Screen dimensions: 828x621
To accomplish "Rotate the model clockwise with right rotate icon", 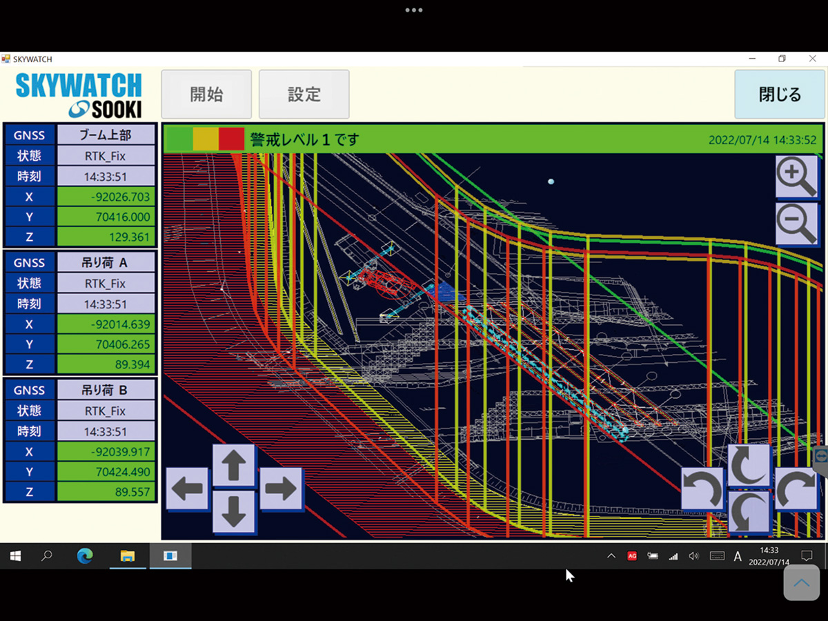I will coord(796,489).
